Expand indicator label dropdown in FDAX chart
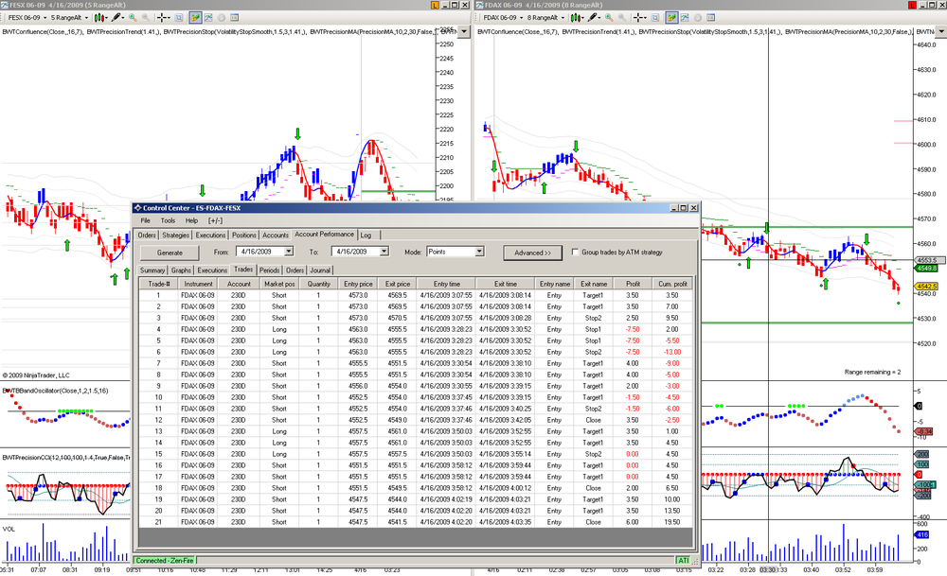 point(939,31)
